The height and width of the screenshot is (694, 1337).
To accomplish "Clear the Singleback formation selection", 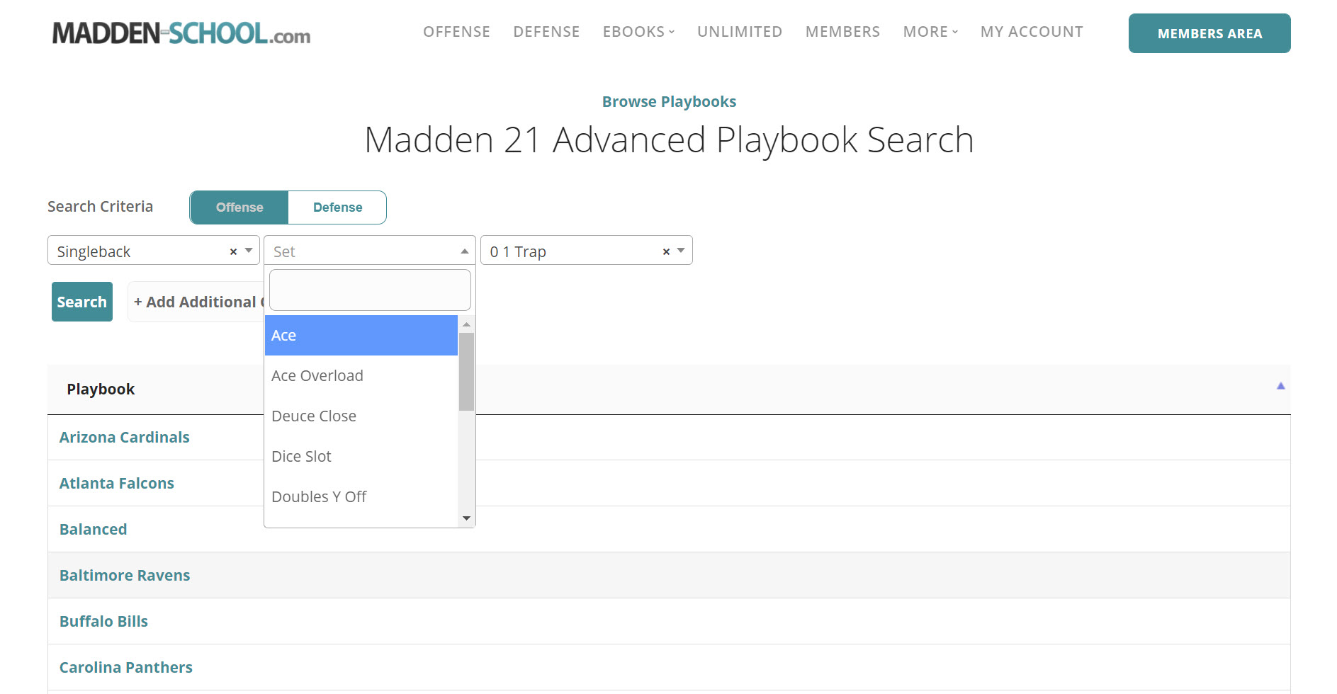I will [x=233, y=252].
